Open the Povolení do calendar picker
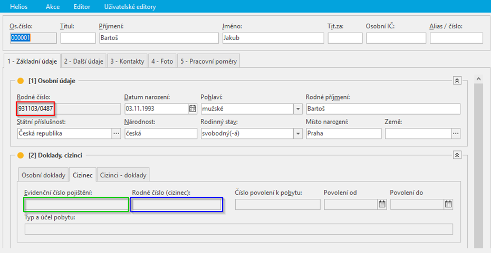491x253 pixels. tap(448, 205)
